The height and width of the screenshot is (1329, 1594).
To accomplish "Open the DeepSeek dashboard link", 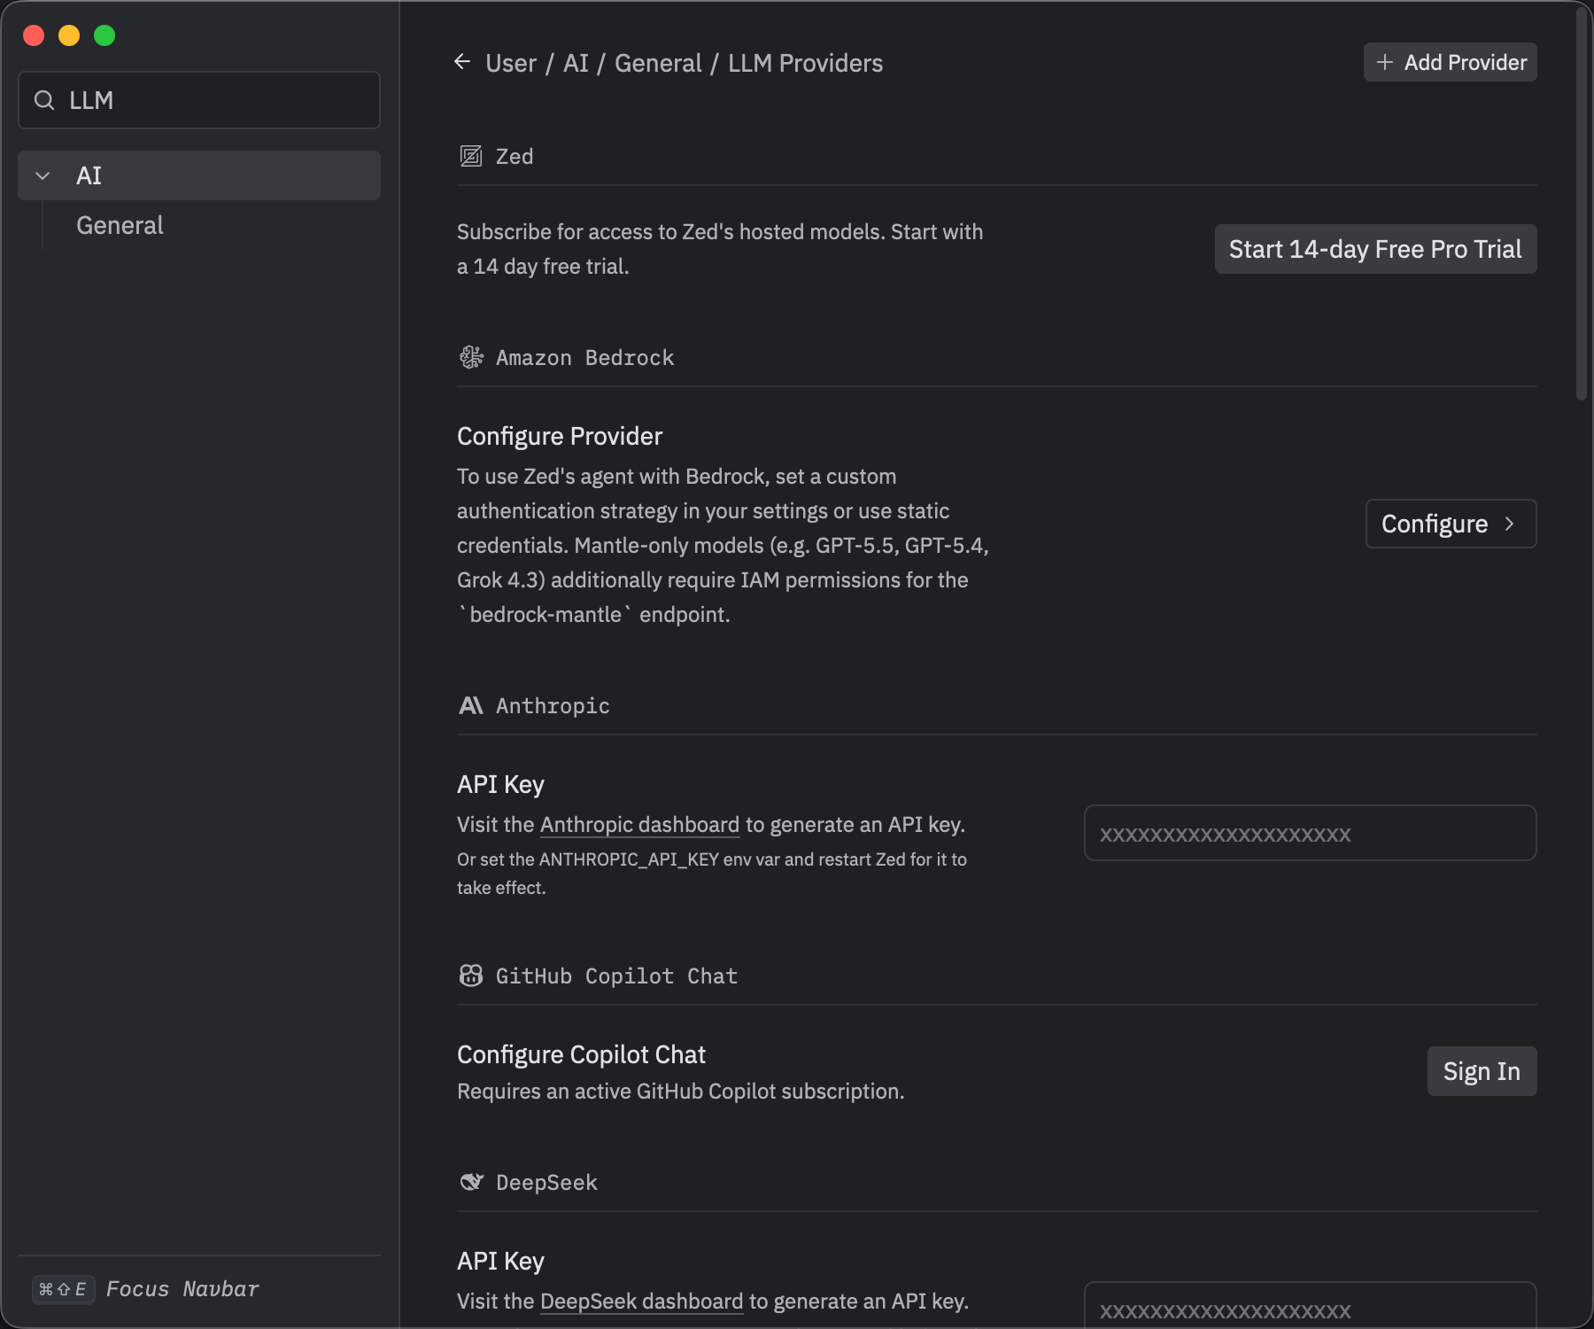I will [x=642, y=1302].
